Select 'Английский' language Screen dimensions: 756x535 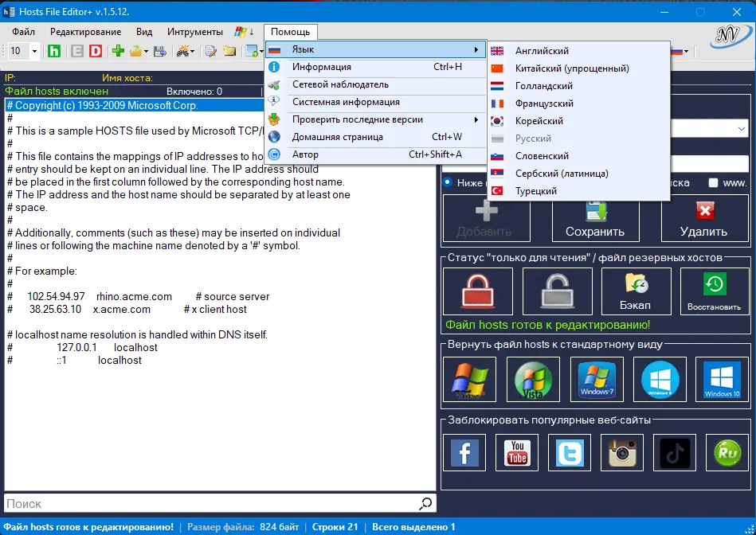point(578,51)
